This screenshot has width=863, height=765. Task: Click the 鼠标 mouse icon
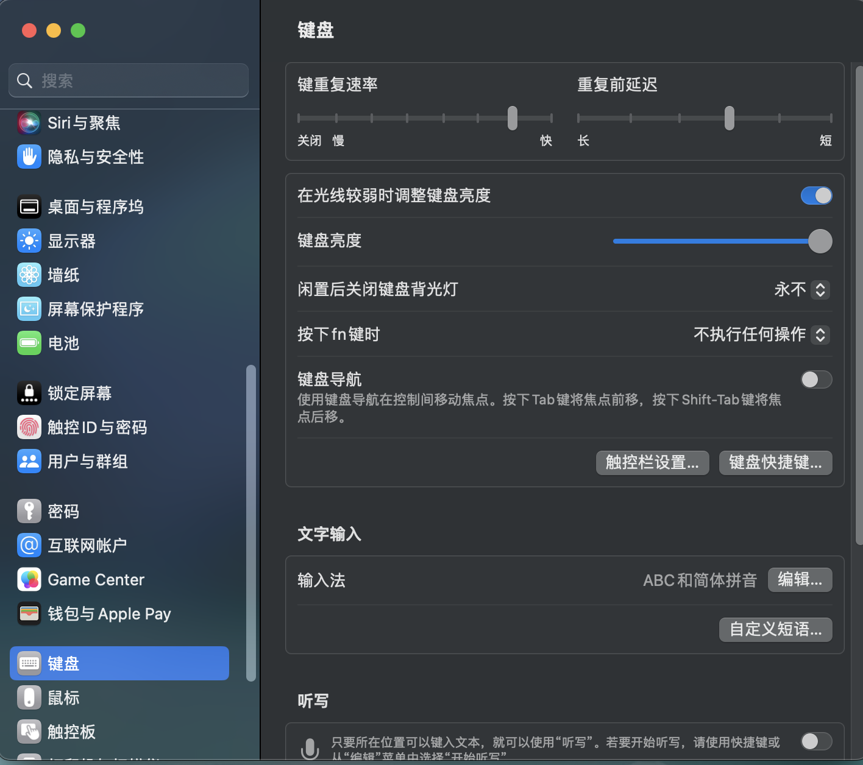point(29,698)
